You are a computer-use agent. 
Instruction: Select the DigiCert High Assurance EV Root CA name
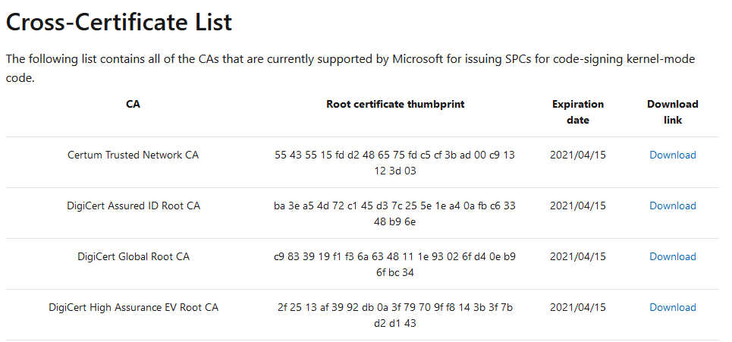(133, 307)
